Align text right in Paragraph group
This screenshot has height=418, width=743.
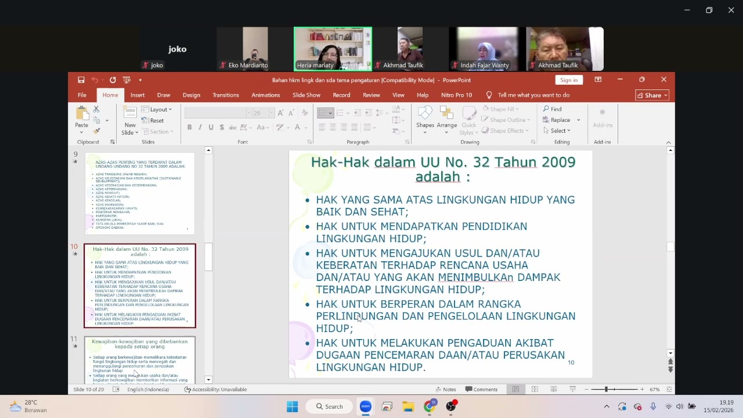[x=344, y=127]
